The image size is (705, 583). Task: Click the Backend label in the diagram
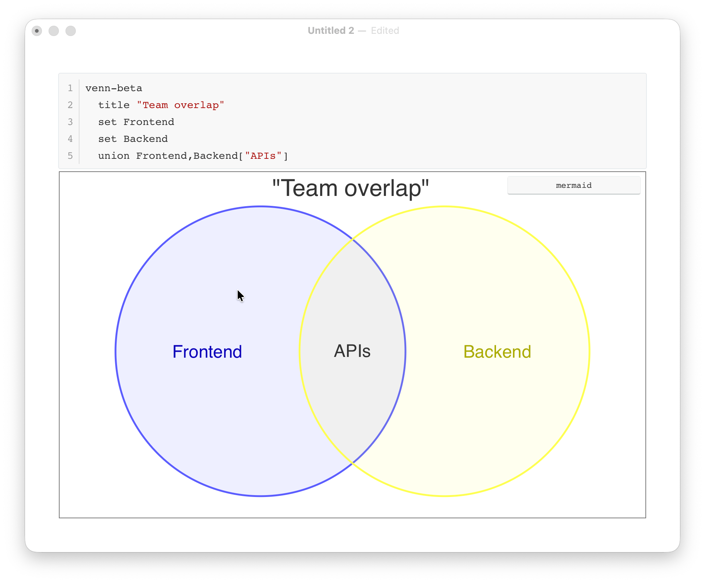tap(497, 352)
